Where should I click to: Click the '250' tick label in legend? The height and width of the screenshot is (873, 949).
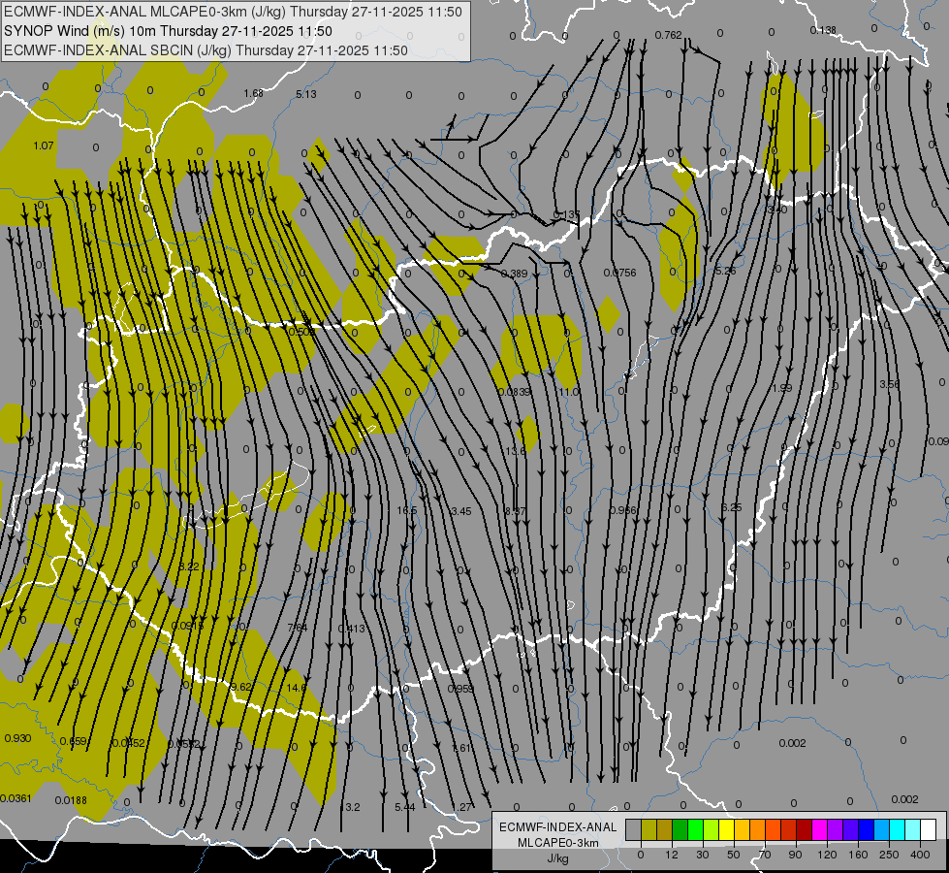tap(889, 855)
